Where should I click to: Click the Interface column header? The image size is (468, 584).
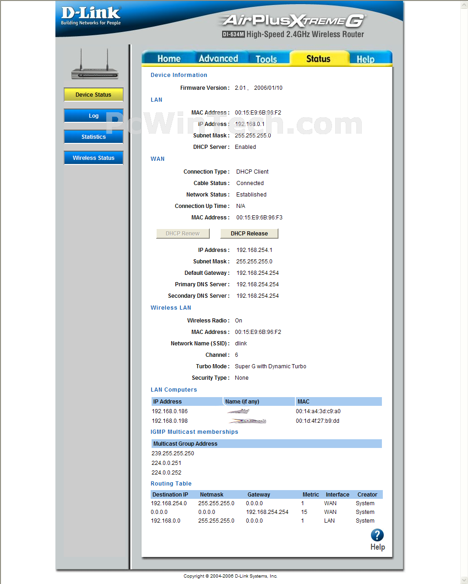(337, 495)
